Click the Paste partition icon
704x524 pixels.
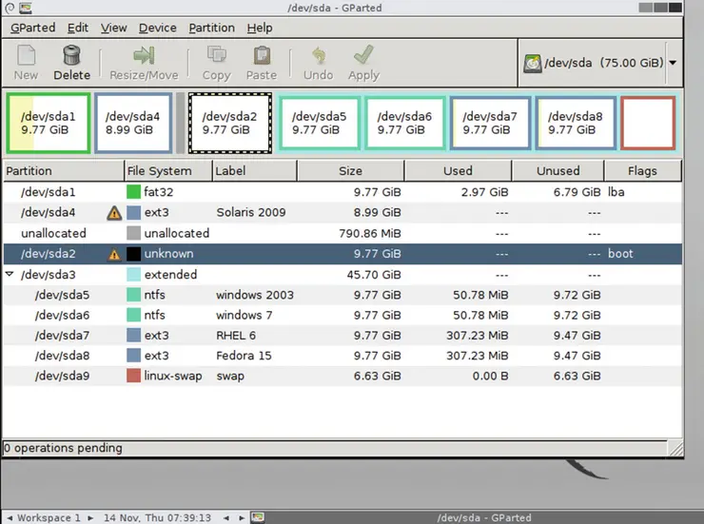(261, 56)
